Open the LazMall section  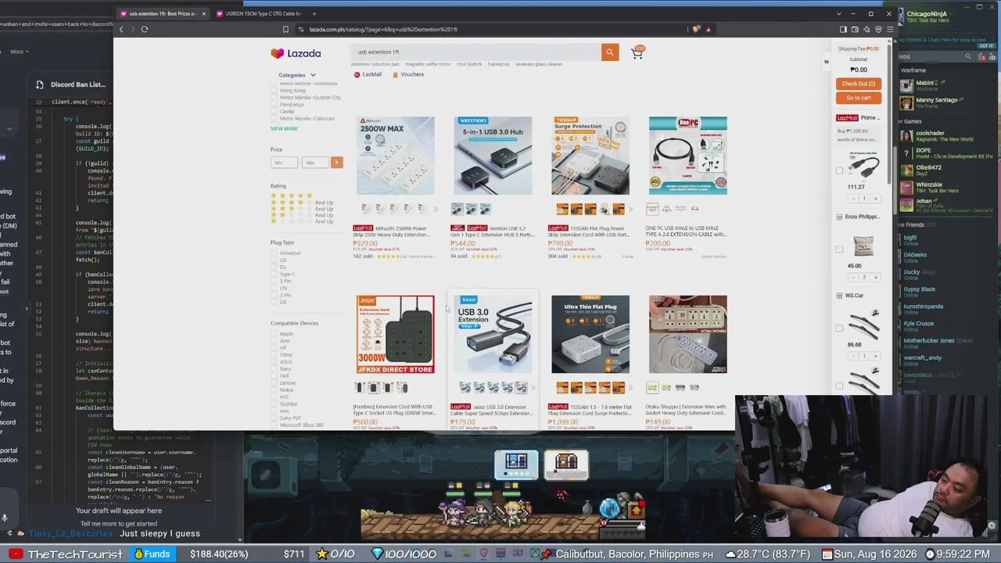[368, 74]
